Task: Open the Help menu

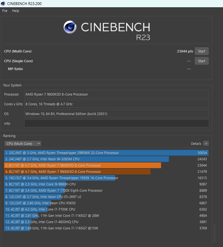Action: pyautogui.click(x=15, y=11)
